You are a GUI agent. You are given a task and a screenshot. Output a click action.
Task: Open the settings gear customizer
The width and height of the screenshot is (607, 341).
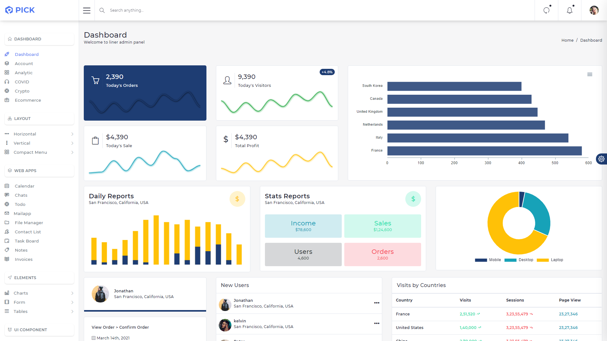tap(601, 159)
